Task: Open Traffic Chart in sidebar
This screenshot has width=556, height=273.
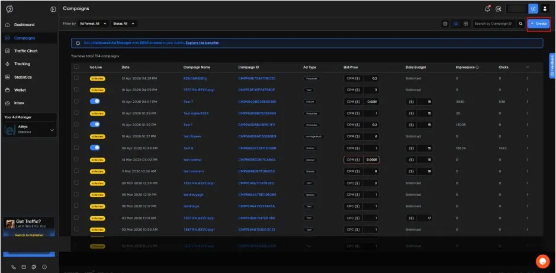Action: pyautogui.click(x=26, y=51)
